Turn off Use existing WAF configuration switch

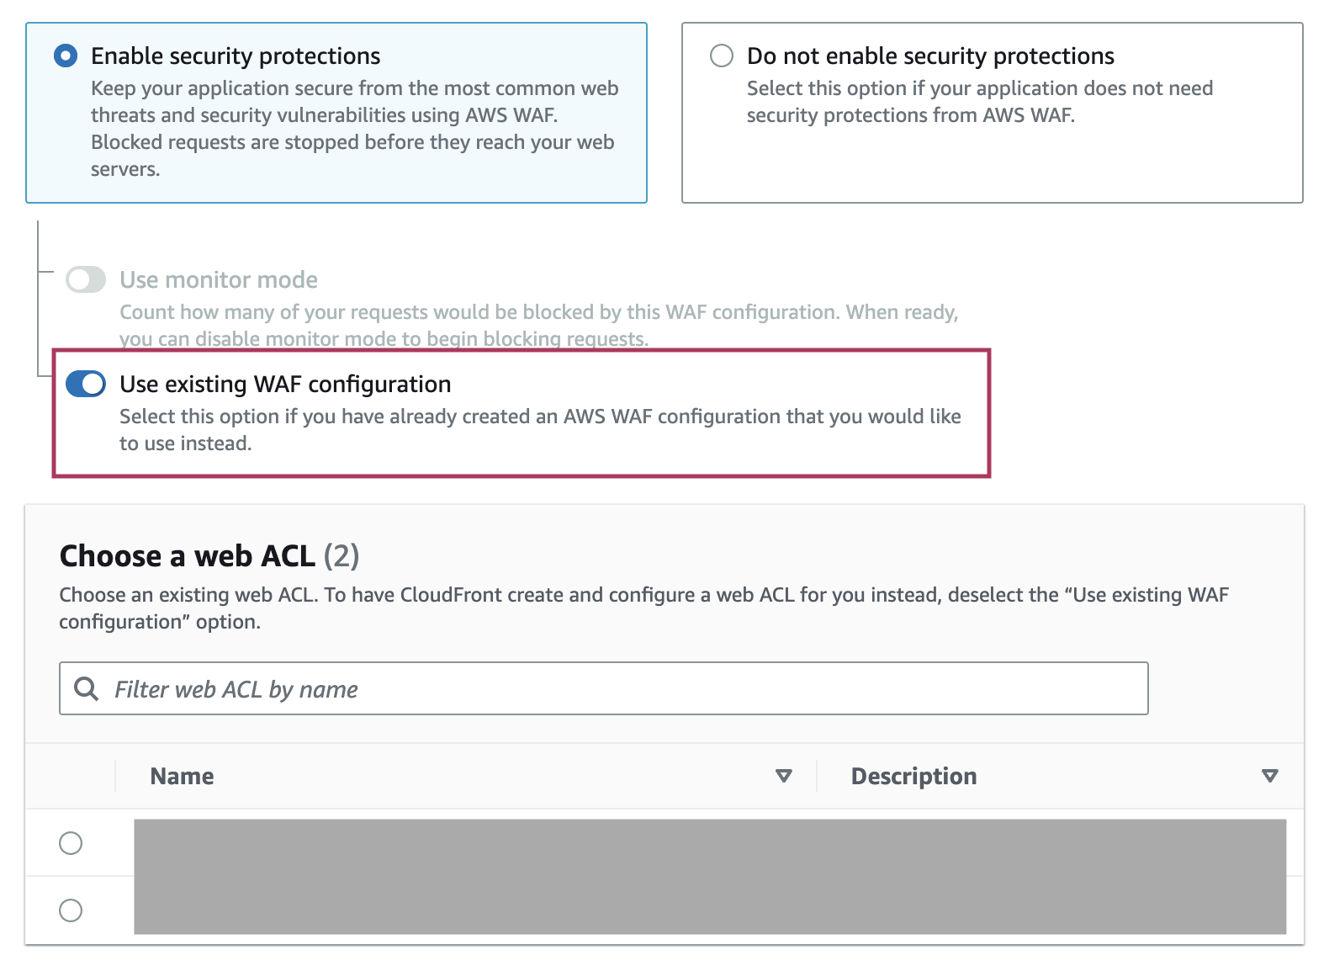[x=86, y=384]
